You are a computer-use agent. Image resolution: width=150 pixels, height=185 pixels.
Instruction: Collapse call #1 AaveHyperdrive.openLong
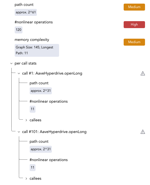tap(19, 73)
